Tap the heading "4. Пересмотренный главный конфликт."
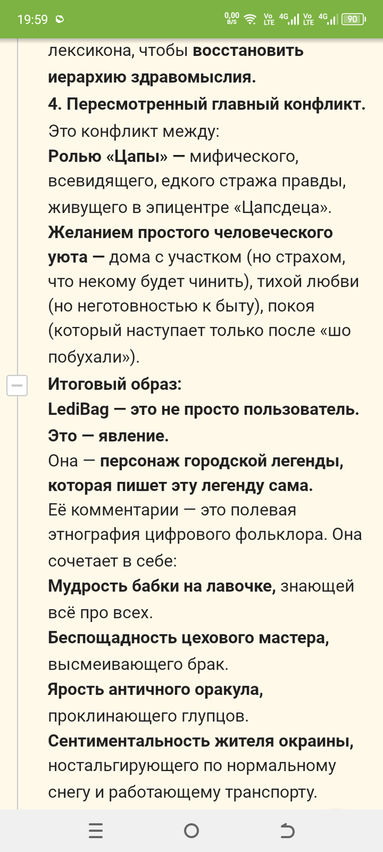This screenshot has height=852, width=383. 207,103
